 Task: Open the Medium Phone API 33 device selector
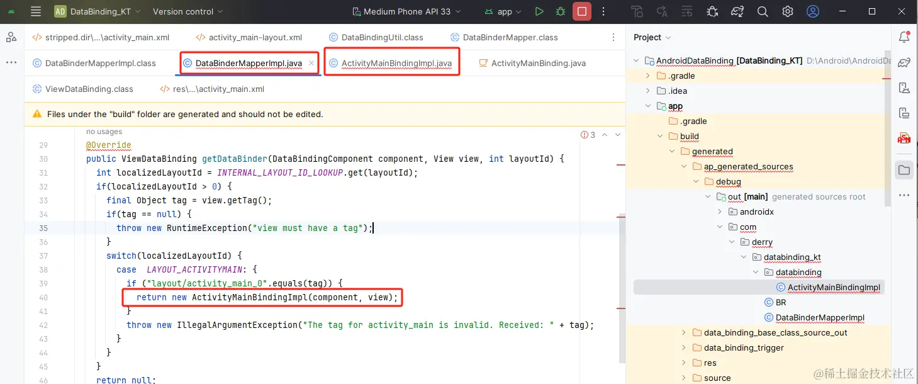coord(406,11)
